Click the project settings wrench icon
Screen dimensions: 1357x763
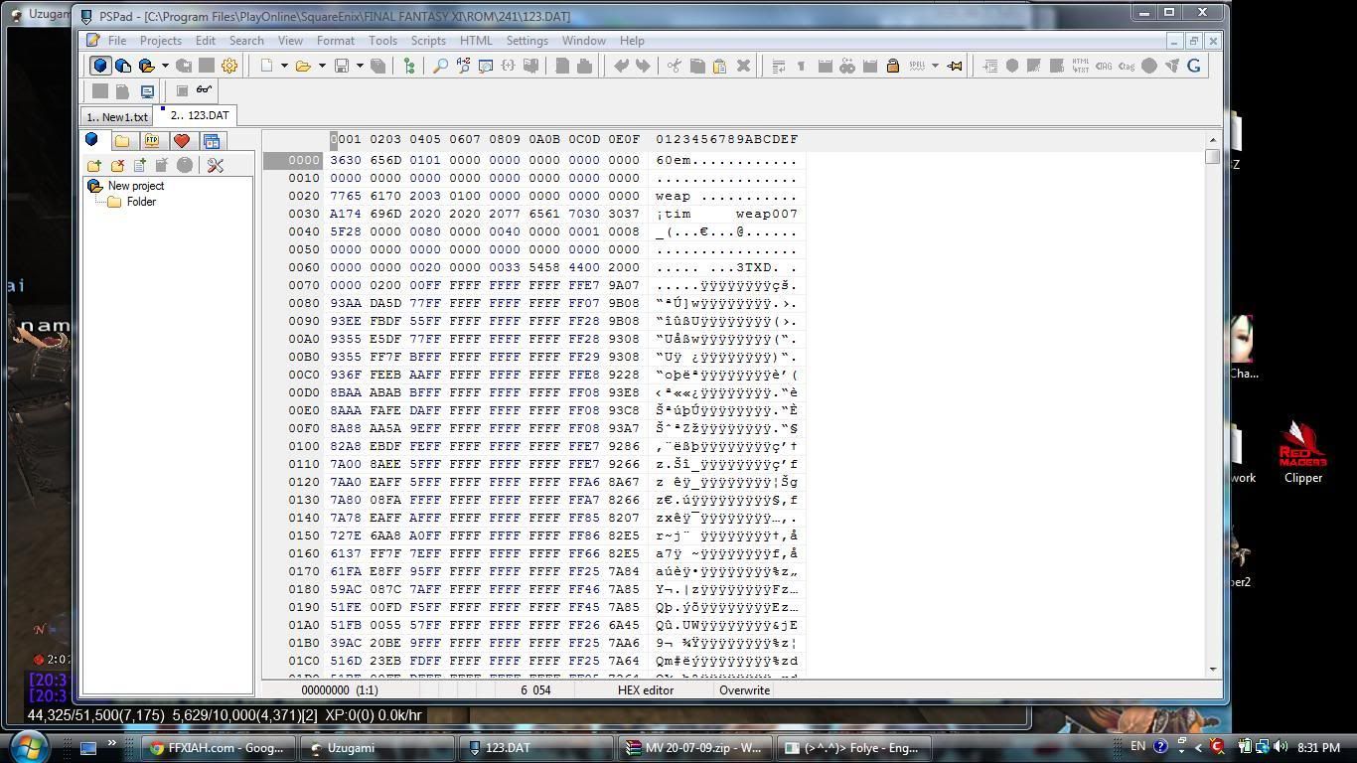click(215, 165)
